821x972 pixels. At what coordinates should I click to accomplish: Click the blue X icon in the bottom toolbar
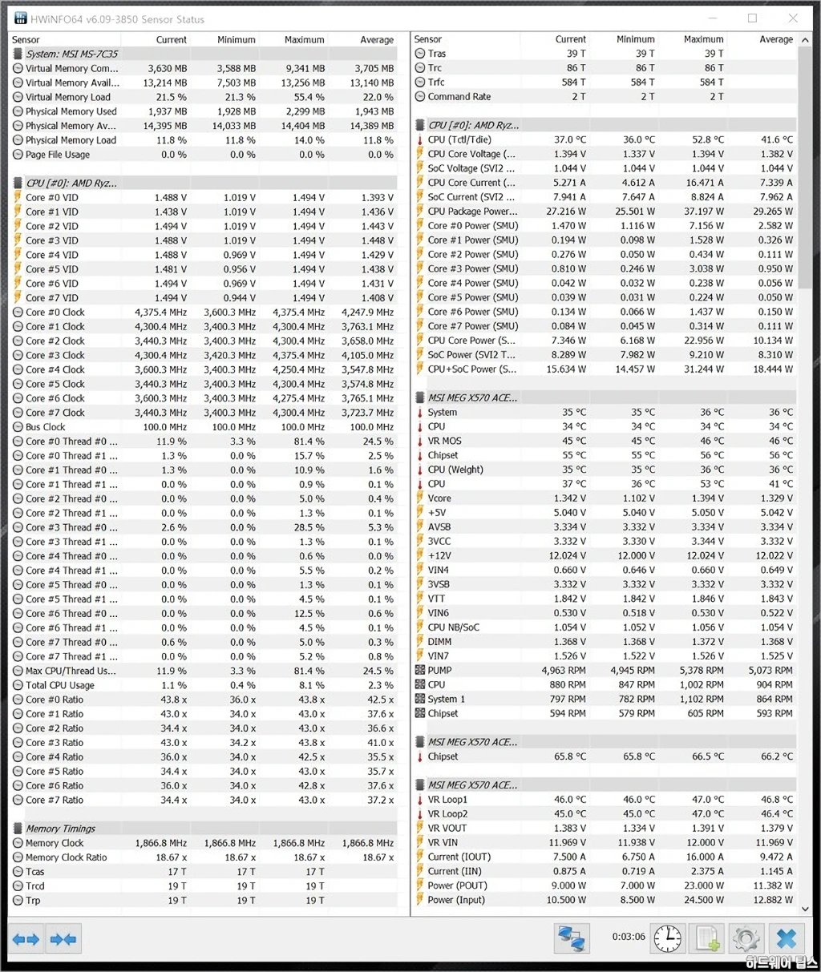point(787,938)
